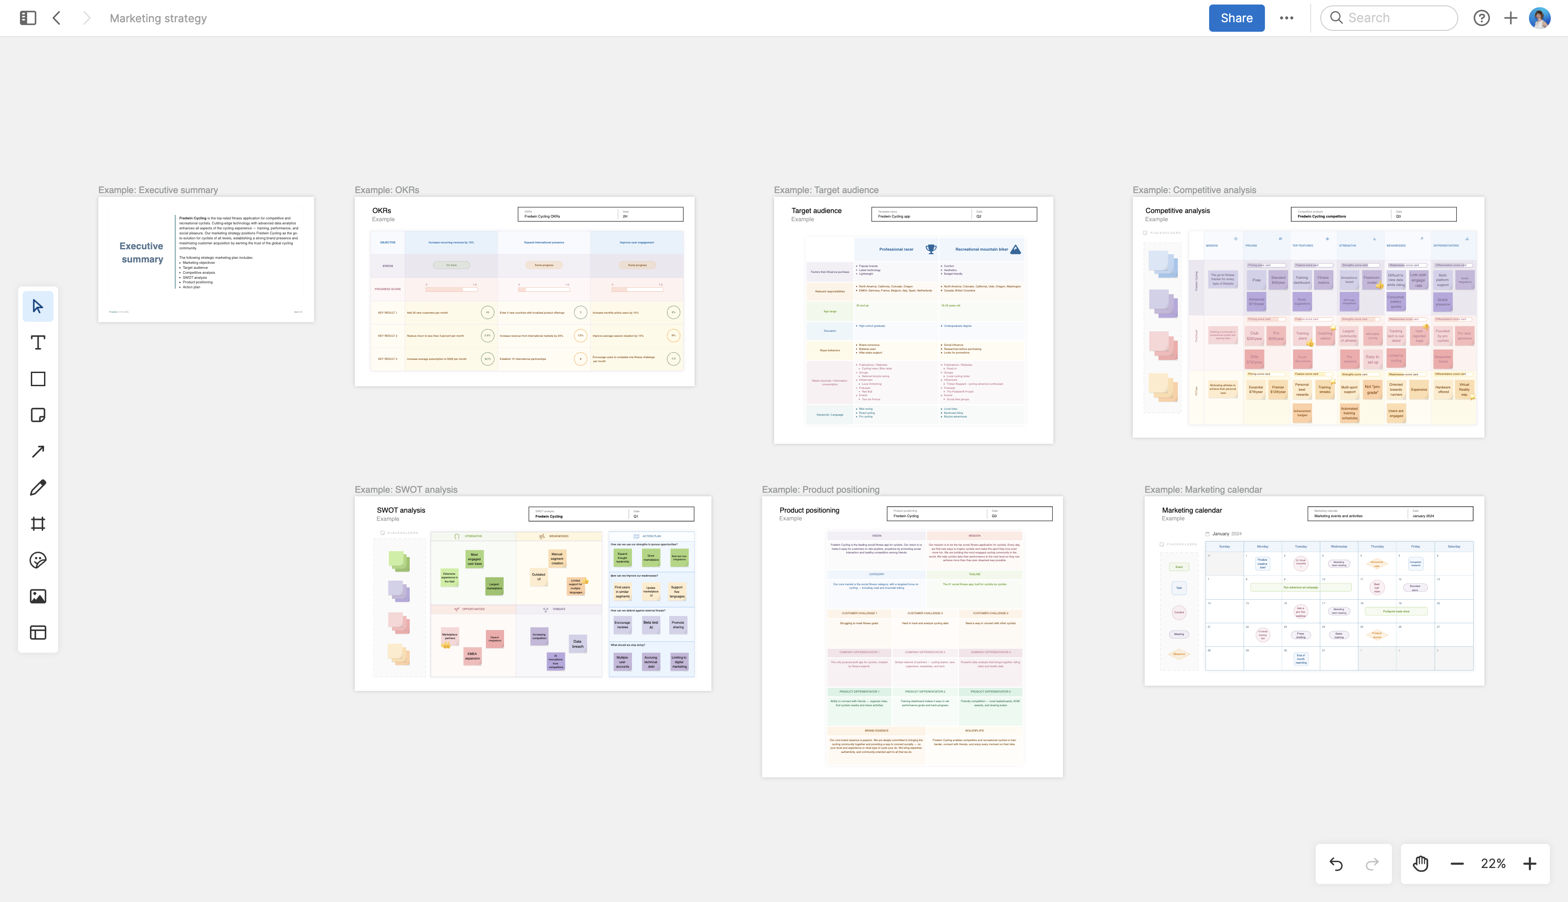Navigate back with the back arrow
1568x902 pixels.
point(56,18)
